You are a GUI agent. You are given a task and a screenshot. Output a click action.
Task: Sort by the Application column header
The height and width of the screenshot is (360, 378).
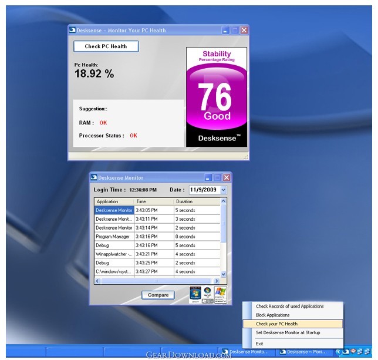[114, 201]
